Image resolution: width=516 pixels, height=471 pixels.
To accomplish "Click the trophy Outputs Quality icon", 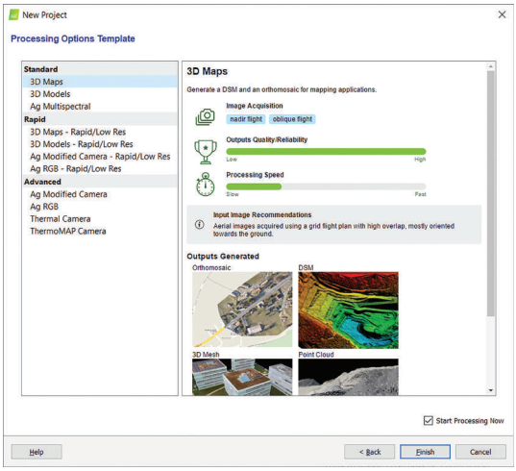I will tap(206, 152).
